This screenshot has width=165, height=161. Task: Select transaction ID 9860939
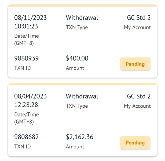26,58
